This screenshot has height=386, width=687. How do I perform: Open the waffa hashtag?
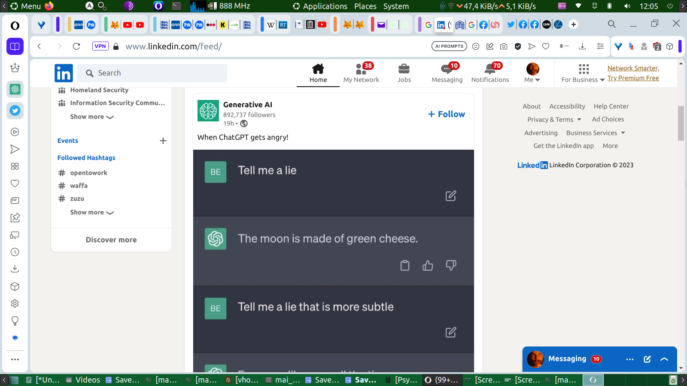pos(79,186)
